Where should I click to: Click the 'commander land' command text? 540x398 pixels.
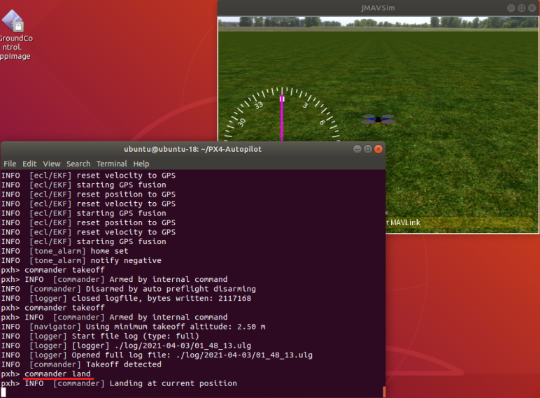(57, 374)
